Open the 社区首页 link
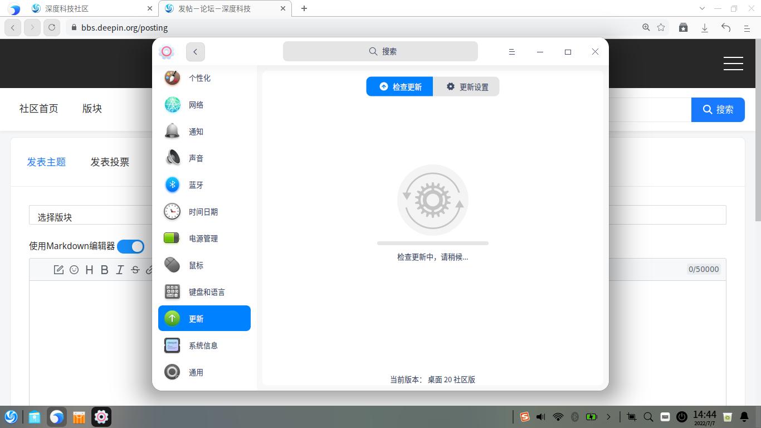 [39, 109]
